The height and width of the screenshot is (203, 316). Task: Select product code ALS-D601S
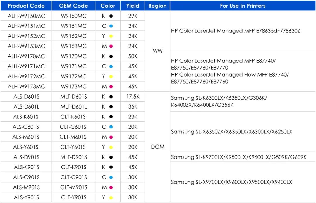click(x=26, y=97)
